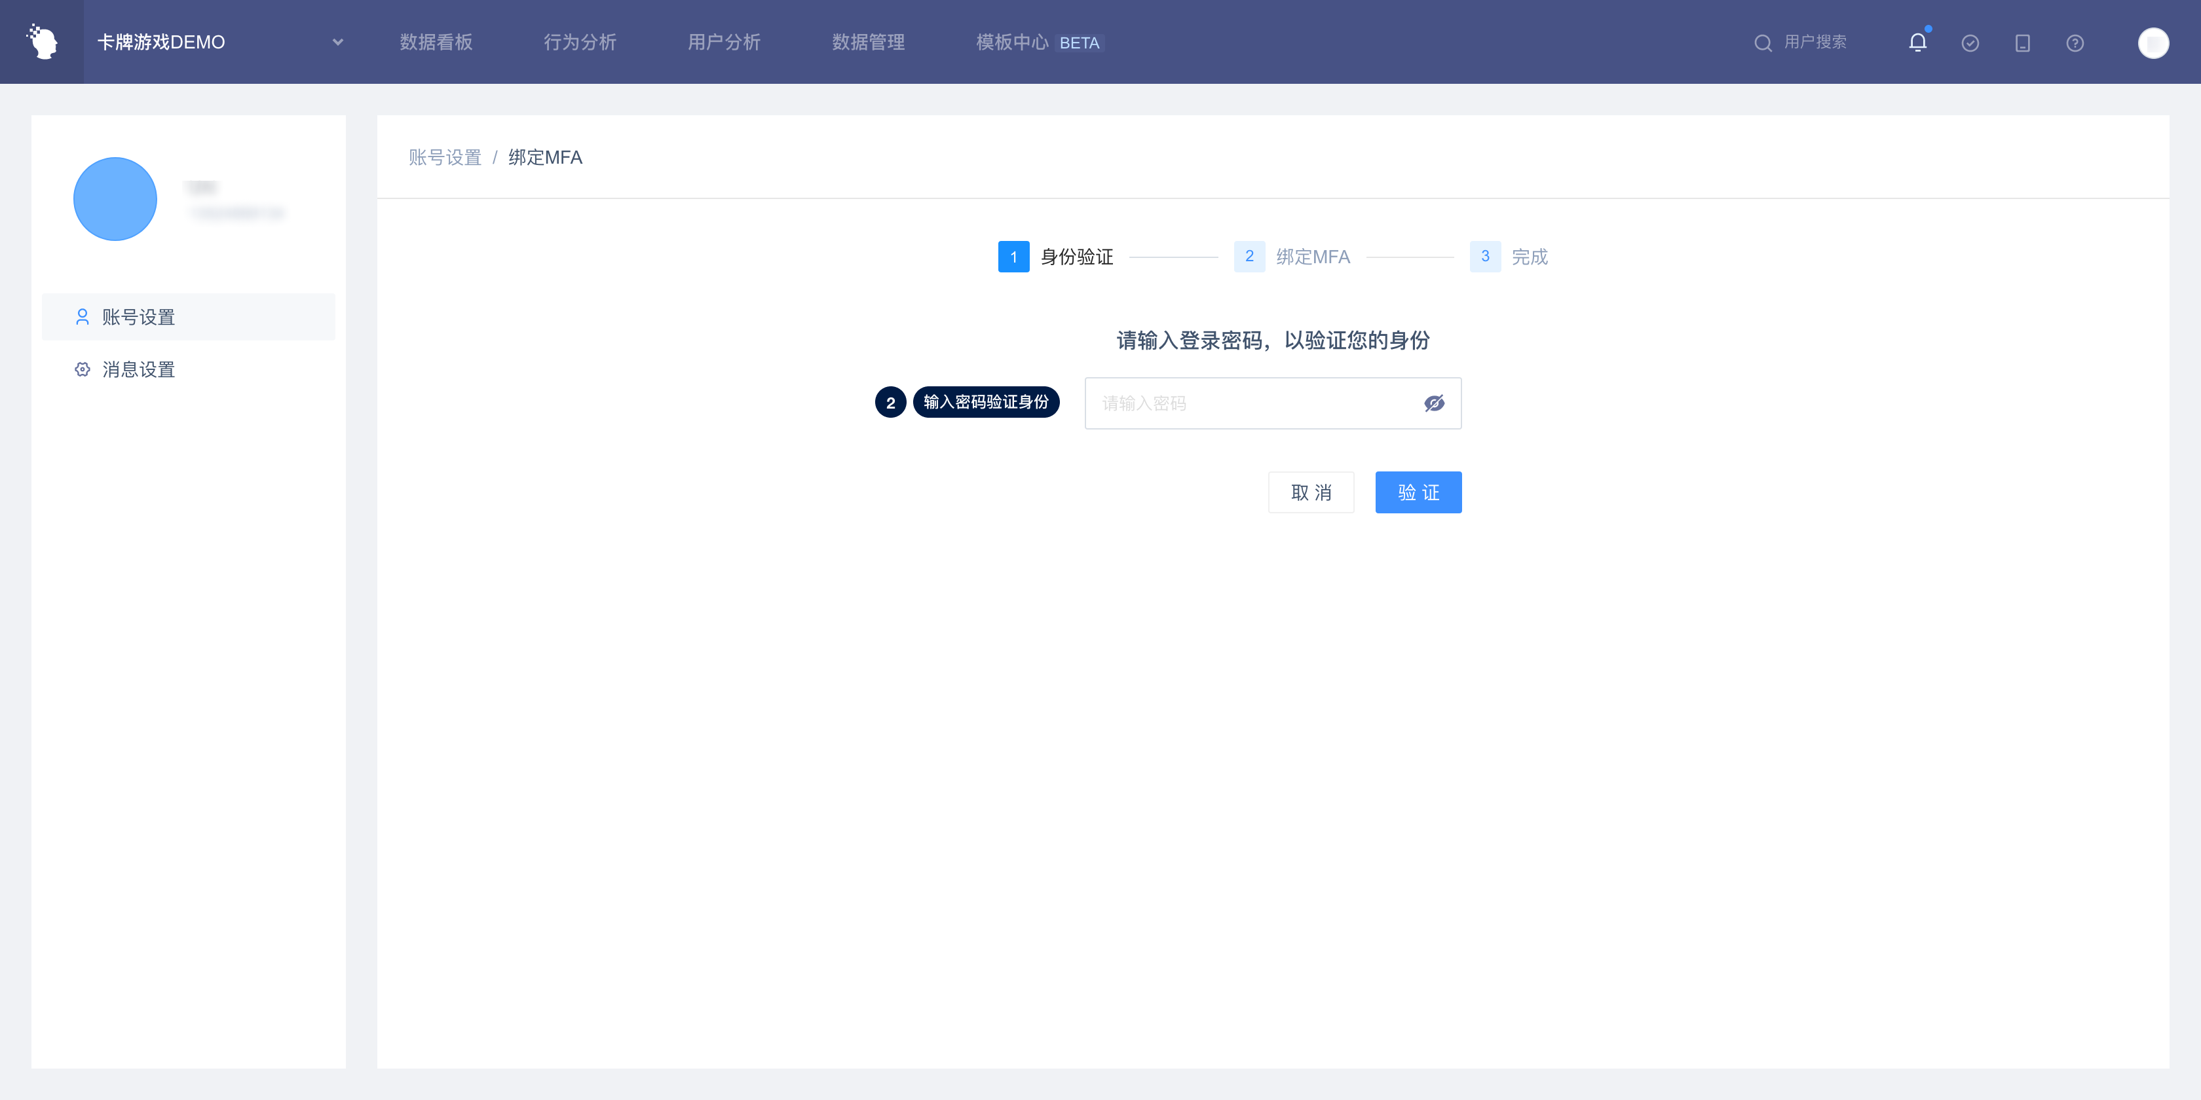Open the 用户分析 menu
Screen dimensions: 2201x1100
[x=724, y=42]
